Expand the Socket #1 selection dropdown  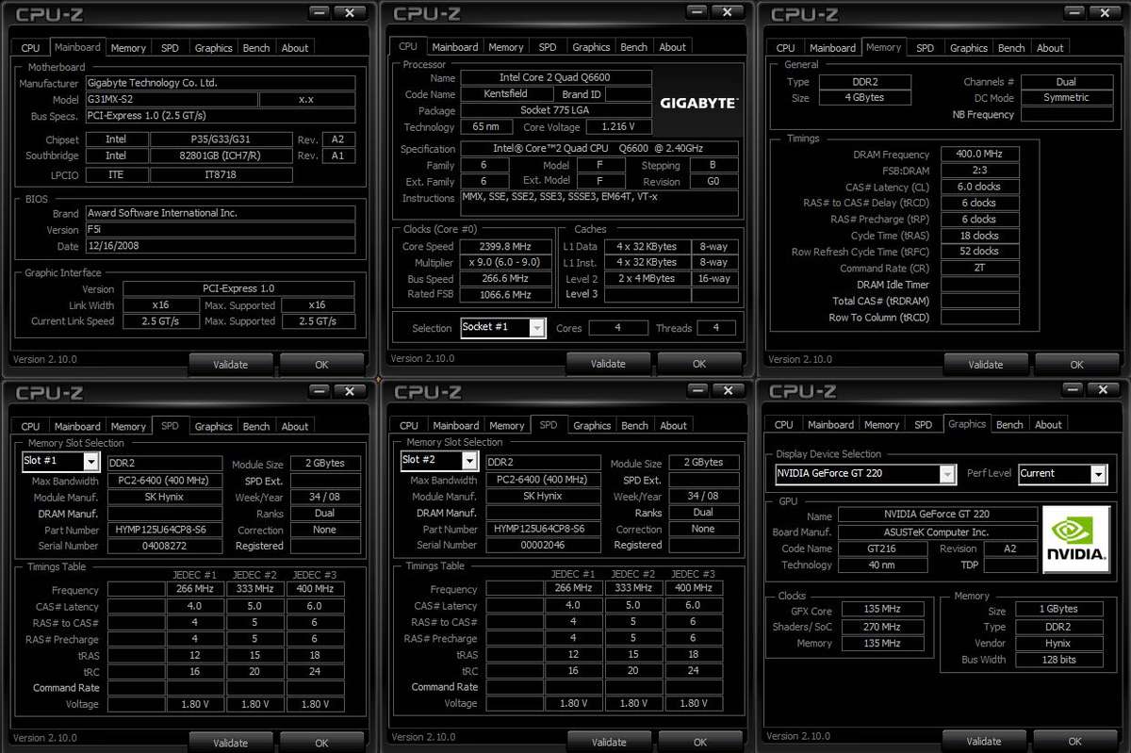[536, 328]
